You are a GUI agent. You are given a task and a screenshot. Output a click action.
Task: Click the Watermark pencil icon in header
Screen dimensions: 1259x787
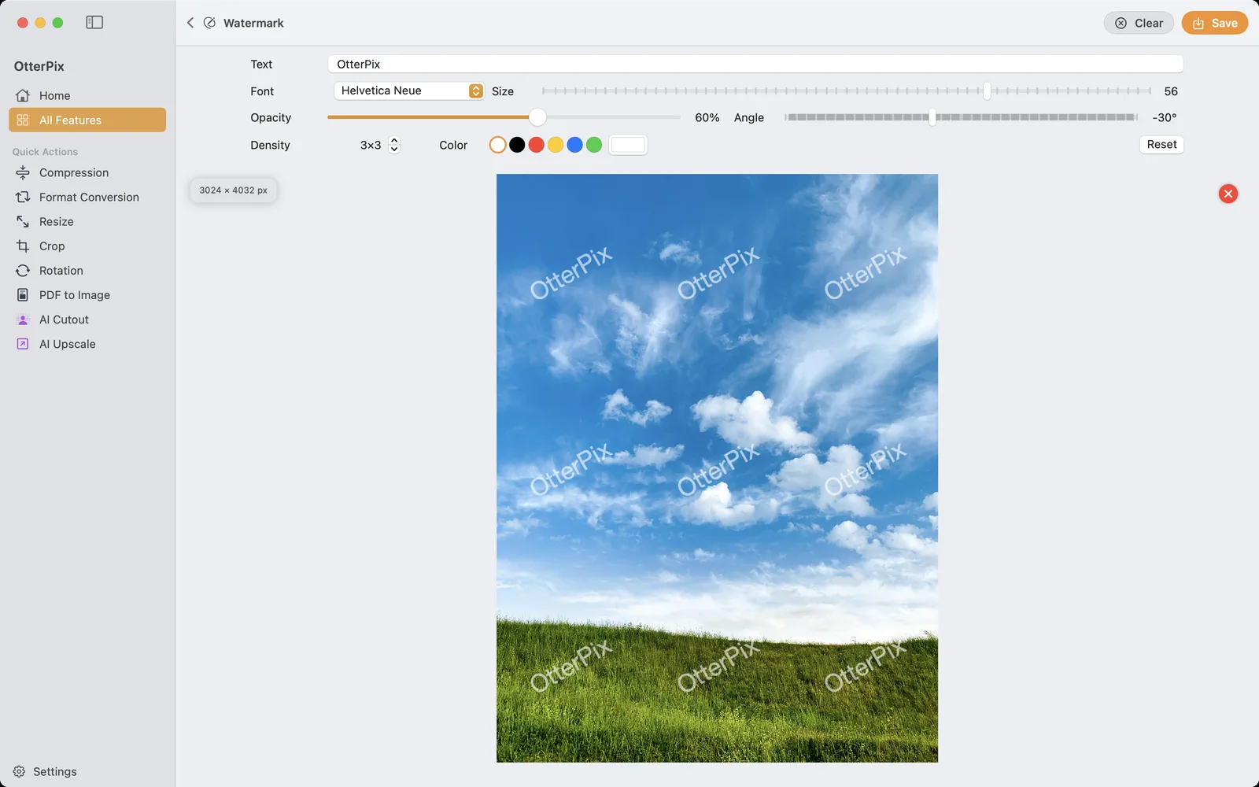[x=209, y=23]
